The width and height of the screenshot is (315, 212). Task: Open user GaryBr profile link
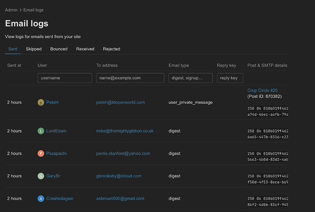click(x=53, y=176)
